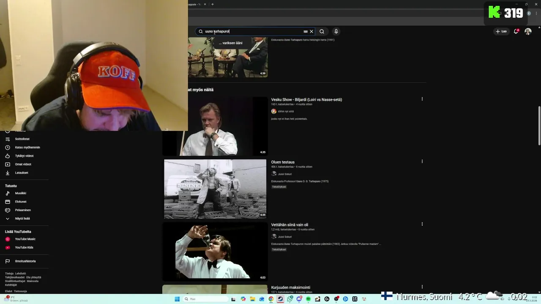Click the Pelaaminen gaming icon
Image resolution: width=541 pixels, height=304 pixels.
pyautogui.click(x=7, y=210)
